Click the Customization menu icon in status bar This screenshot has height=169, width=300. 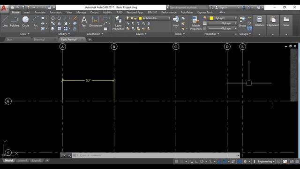(297, 161)
